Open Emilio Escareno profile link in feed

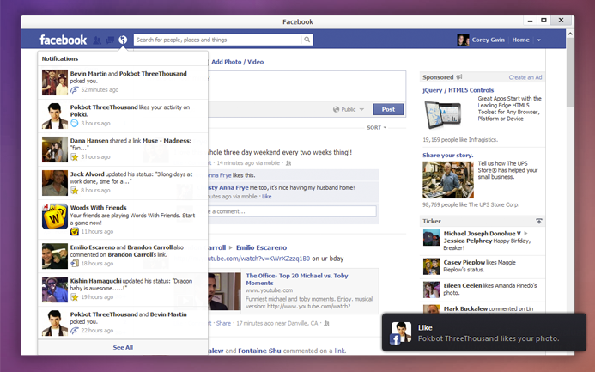point(261,247)
